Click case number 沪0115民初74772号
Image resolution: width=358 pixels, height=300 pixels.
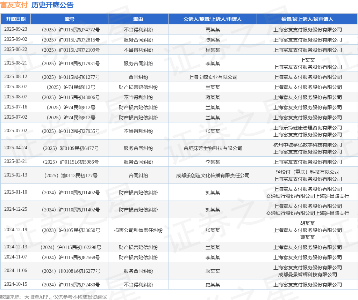coord(71,30)
